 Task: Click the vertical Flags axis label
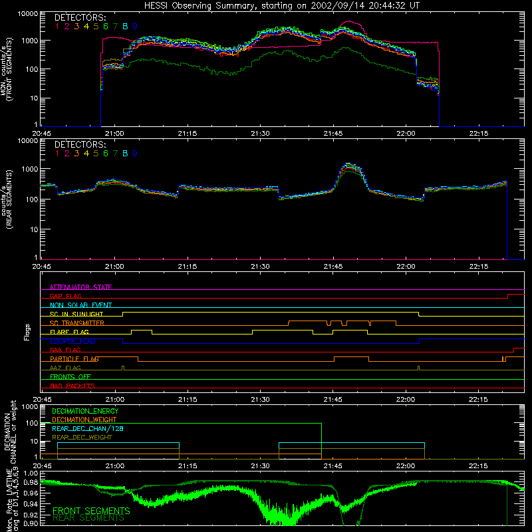point(27,332)
